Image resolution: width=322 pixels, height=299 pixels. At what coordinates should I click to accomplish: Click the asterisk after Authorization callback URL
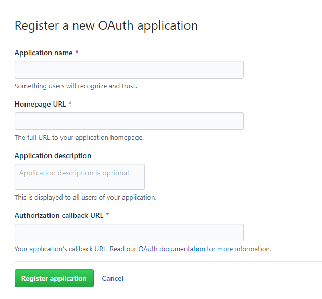(107, 215)
